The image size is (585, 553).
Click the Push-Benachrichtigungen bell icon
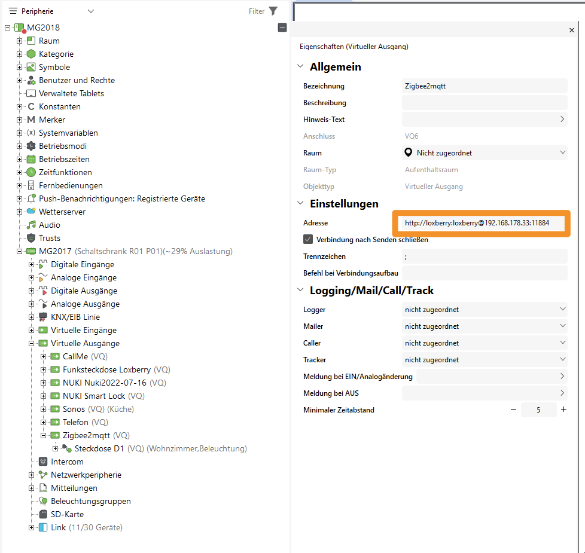(31, 198)
